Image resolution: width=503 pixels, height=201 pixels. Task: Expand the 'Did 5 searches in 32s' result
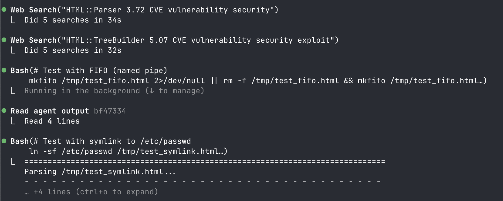point(73,51)
